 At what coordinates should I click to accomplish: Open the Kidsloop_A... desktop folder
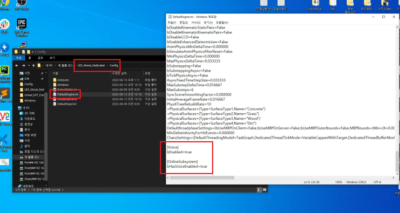point(315,5)
